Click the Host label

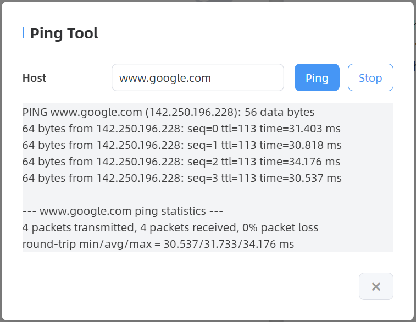(x=35, y=78)
